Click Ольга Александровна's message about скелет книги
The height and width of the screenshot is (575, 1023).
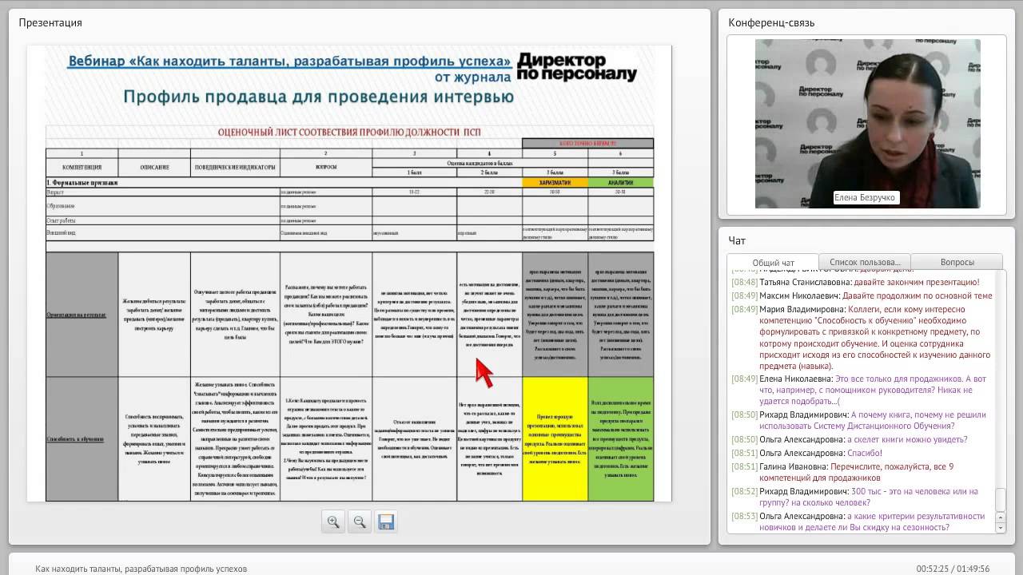(x=850, y=439)
